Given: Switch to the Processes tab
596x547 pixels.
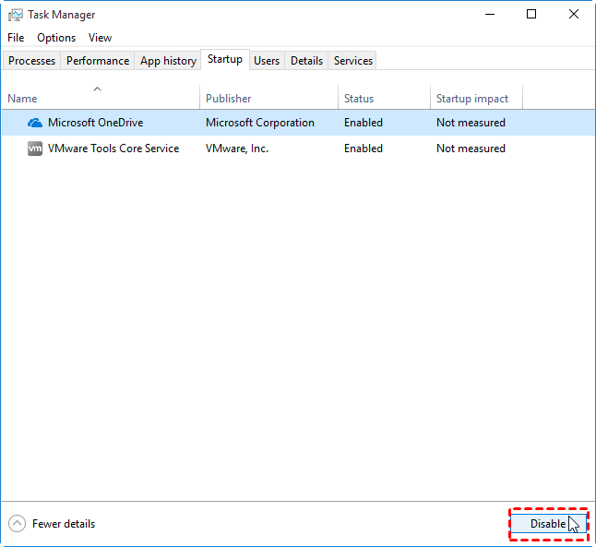Looking at the screenshot, I should click(32, 61).
